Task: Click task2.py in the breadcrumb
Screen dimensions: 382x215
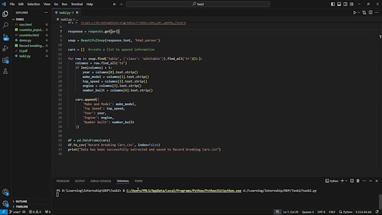Action: tap(66, 20)
